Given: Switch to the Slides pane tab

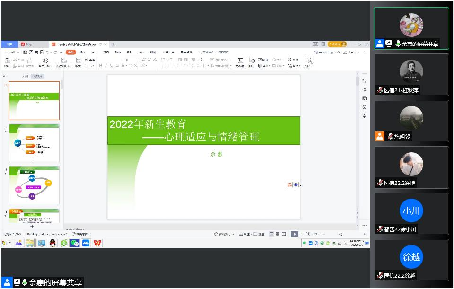Looking at the screenshot, I should 38,76.
